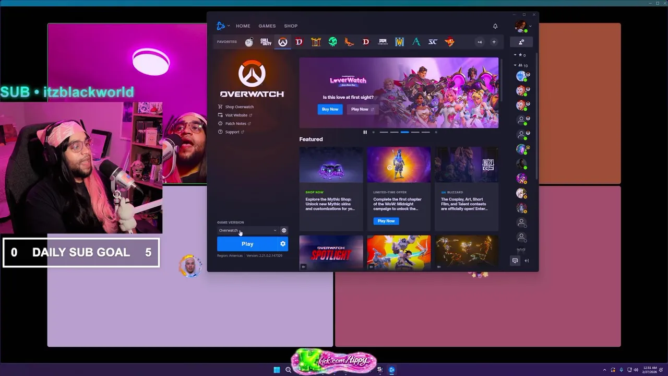The image size is (668, 376).
Task: Open the Overwatch Spotlight video thumbnail
Action: [331, 253]
